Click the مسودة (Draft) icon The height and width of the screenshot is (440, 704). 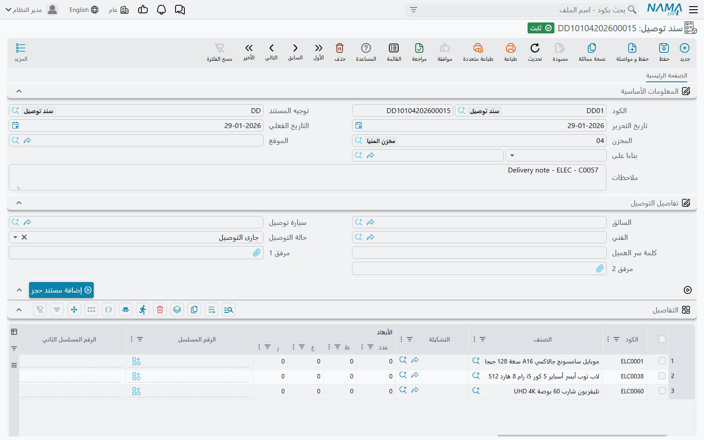(560, 48)
